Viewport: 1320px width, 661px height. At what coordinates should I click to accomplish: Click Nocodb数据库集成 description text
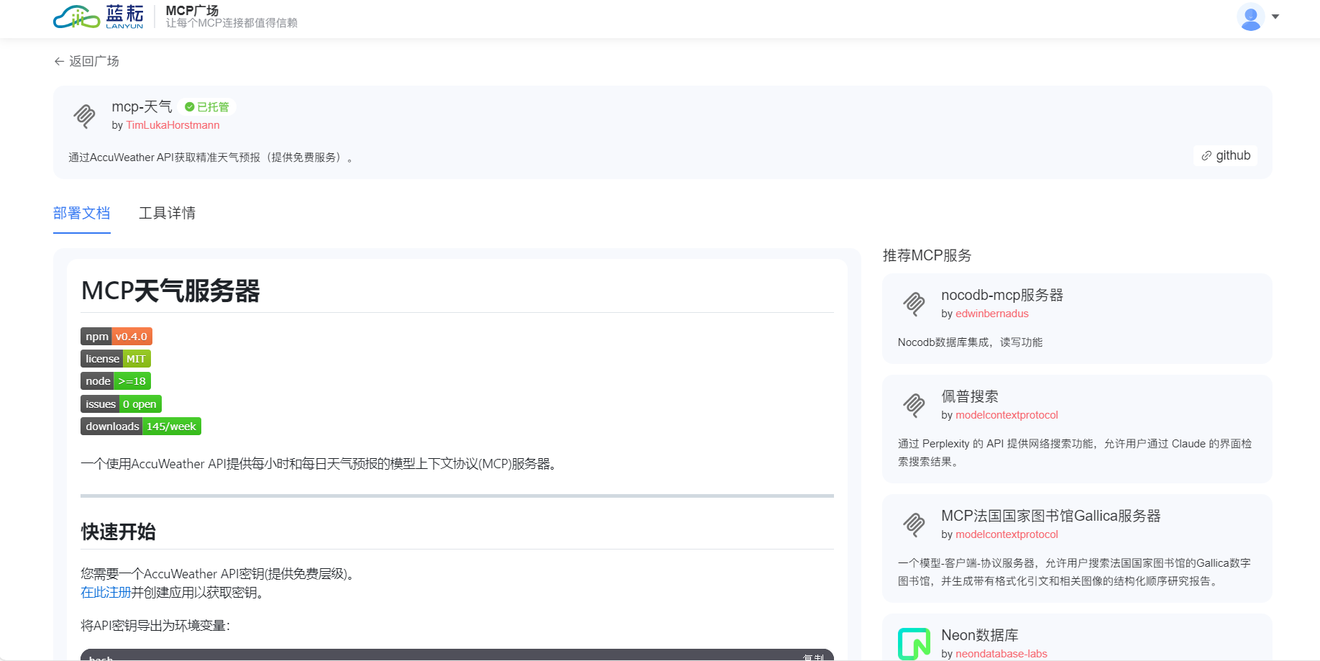[x=970, y=342]
